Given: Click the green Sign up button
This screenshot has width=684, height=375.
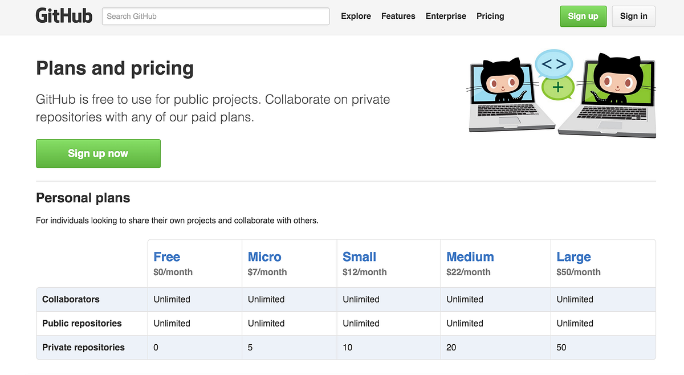Looking at the screenshot, I should (583, 16).
